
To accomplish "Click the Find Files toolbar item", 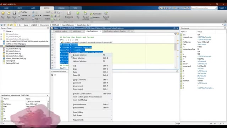I will 23,12.
